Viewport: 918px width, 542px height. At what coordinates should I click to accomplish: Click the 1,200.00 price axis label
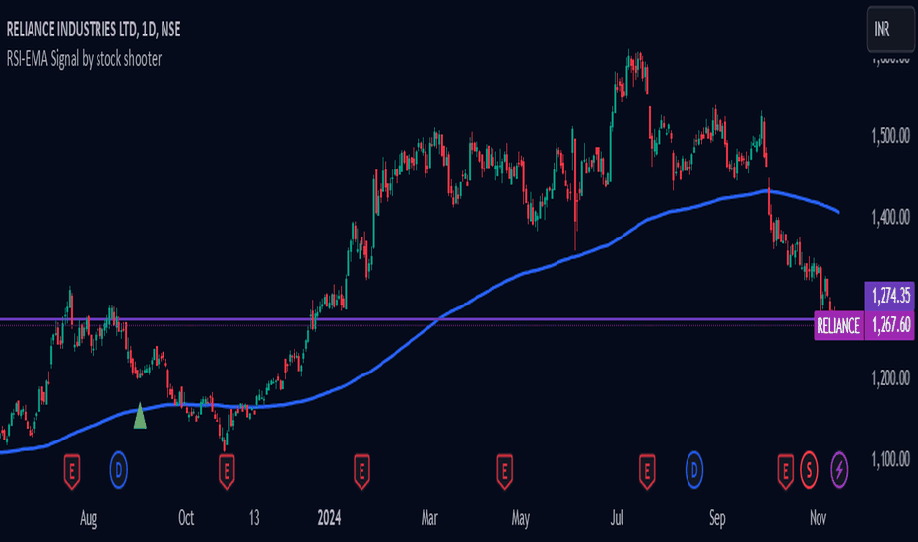pyautogui.click(x=890, y=378)
